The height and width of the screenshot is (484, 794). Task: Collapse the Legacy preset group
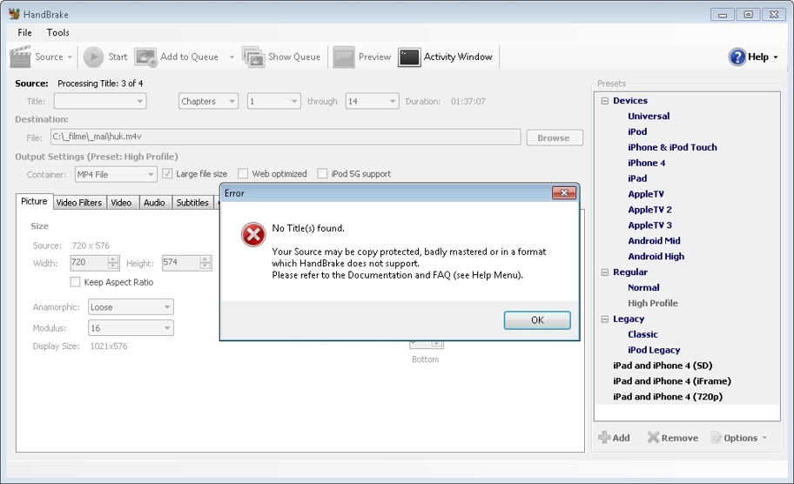point(604,319)
